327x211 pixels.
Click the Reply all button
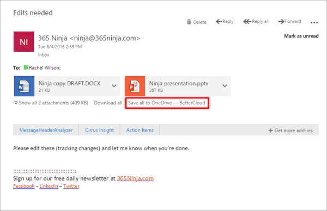256,21
